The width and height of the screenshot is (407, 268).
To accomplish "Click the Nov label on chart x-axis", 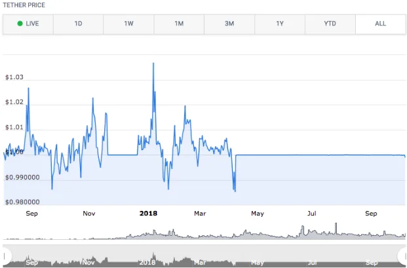I will click(x=89, y=213).
